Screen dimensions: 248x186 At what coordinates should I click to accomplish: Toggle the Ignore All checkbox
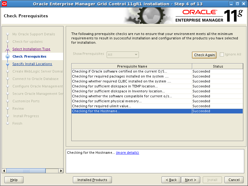click(222, 55)
